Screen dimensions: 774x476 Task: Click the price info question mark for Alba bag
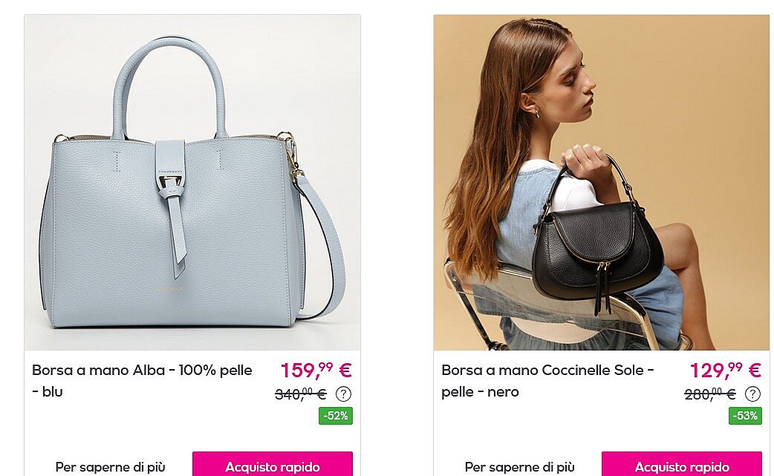(344, 394)
